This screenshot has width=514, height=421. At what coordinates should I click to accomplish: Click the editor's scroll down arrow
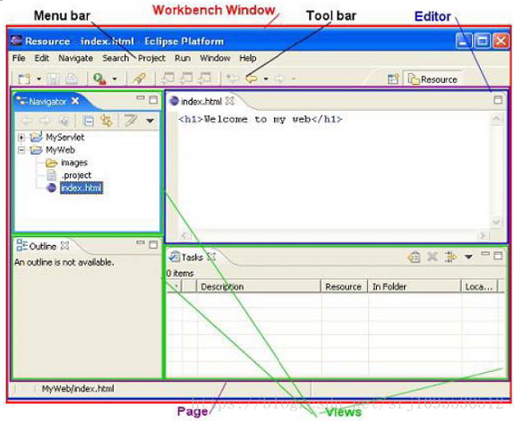(496, 222)
